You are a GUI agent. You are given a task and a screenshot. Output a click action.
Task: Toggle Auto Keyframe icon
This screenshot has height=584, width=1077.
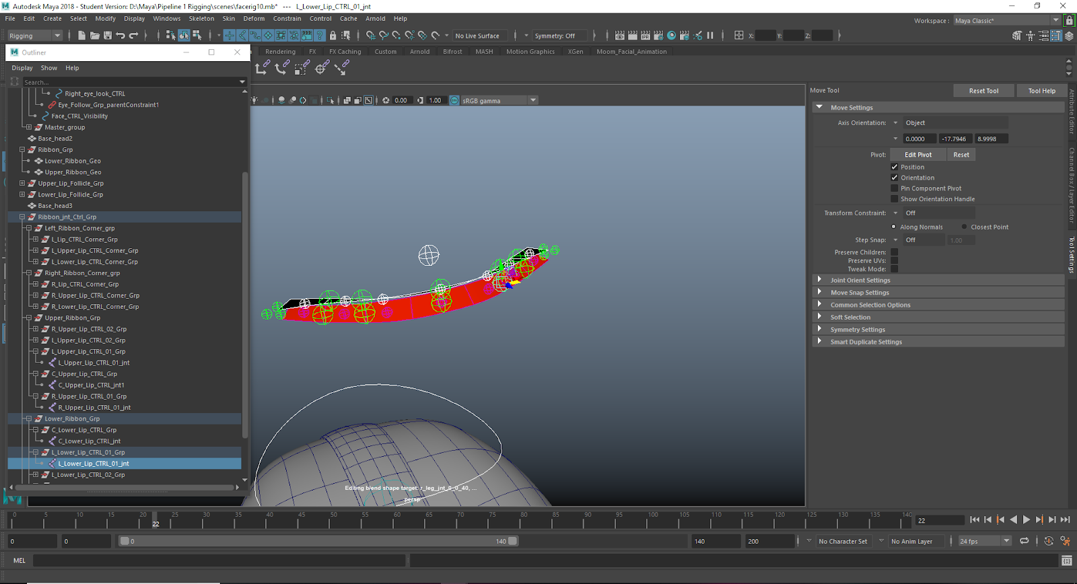click(x=1049, y=541)
